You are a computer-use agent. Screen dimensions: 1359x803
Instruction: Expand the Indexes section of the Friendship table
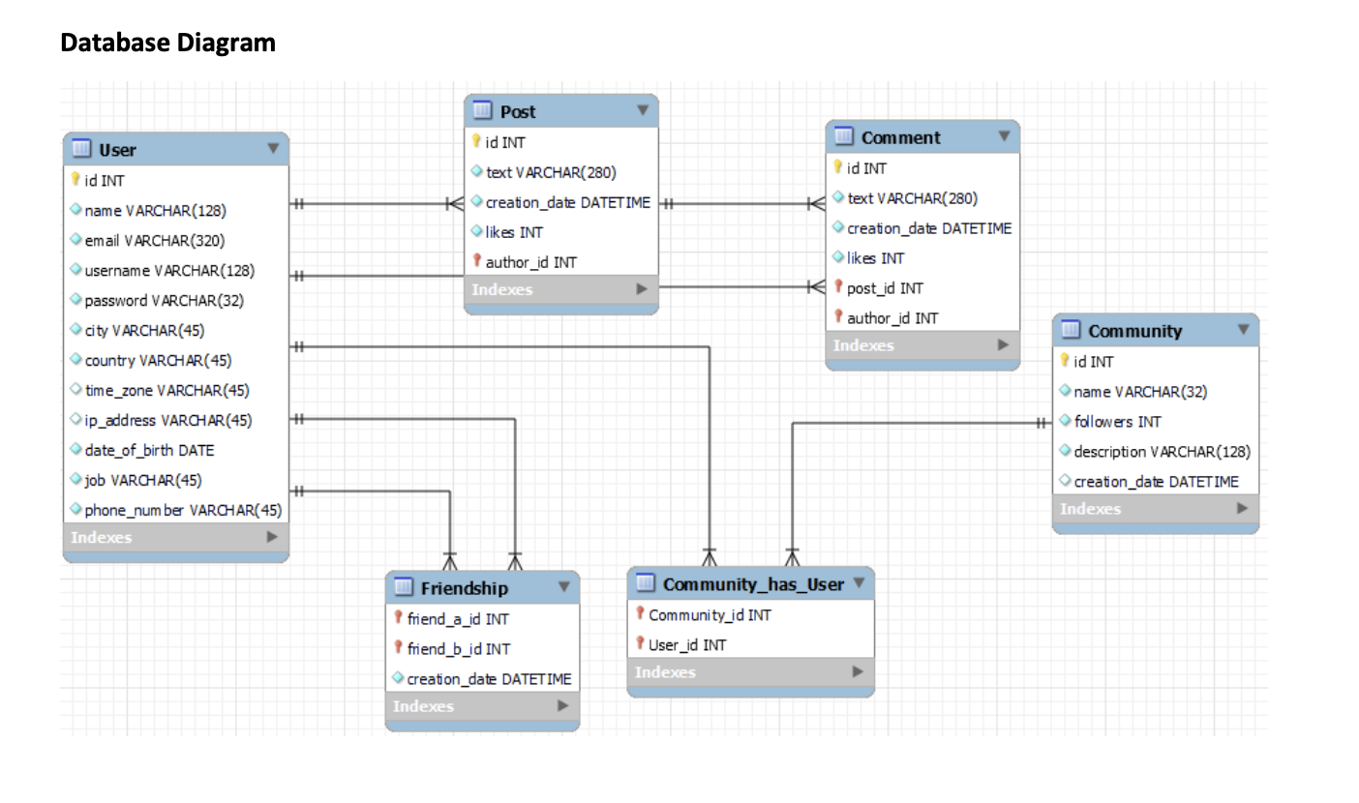pos(562,706)
